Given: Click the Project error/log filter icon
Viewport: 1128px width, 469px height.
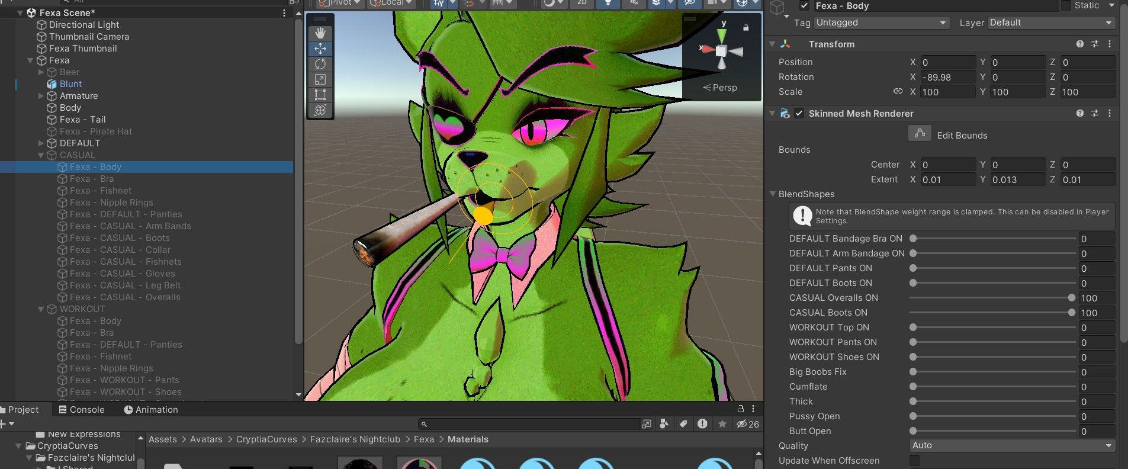Looking at the screenshot, I should [x=702, y=424].
